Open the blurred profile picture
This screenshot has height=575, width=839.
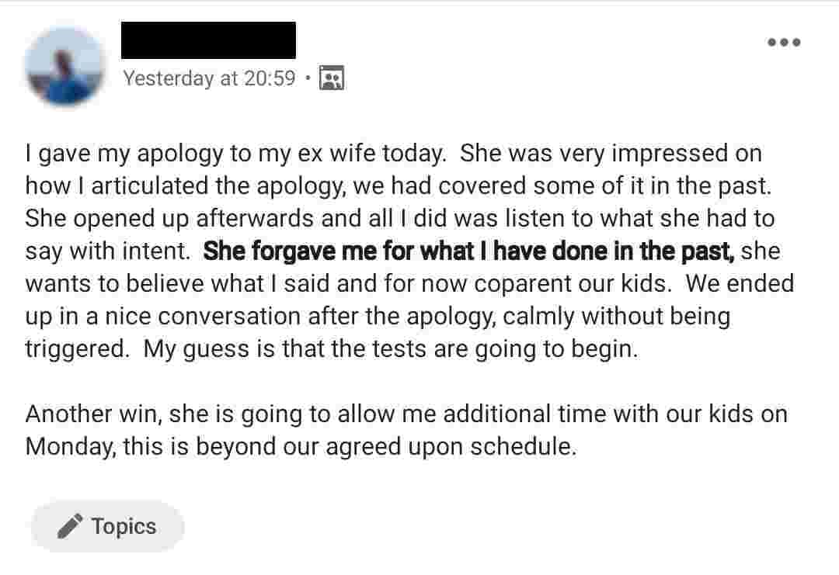click(x=65, y=68)
